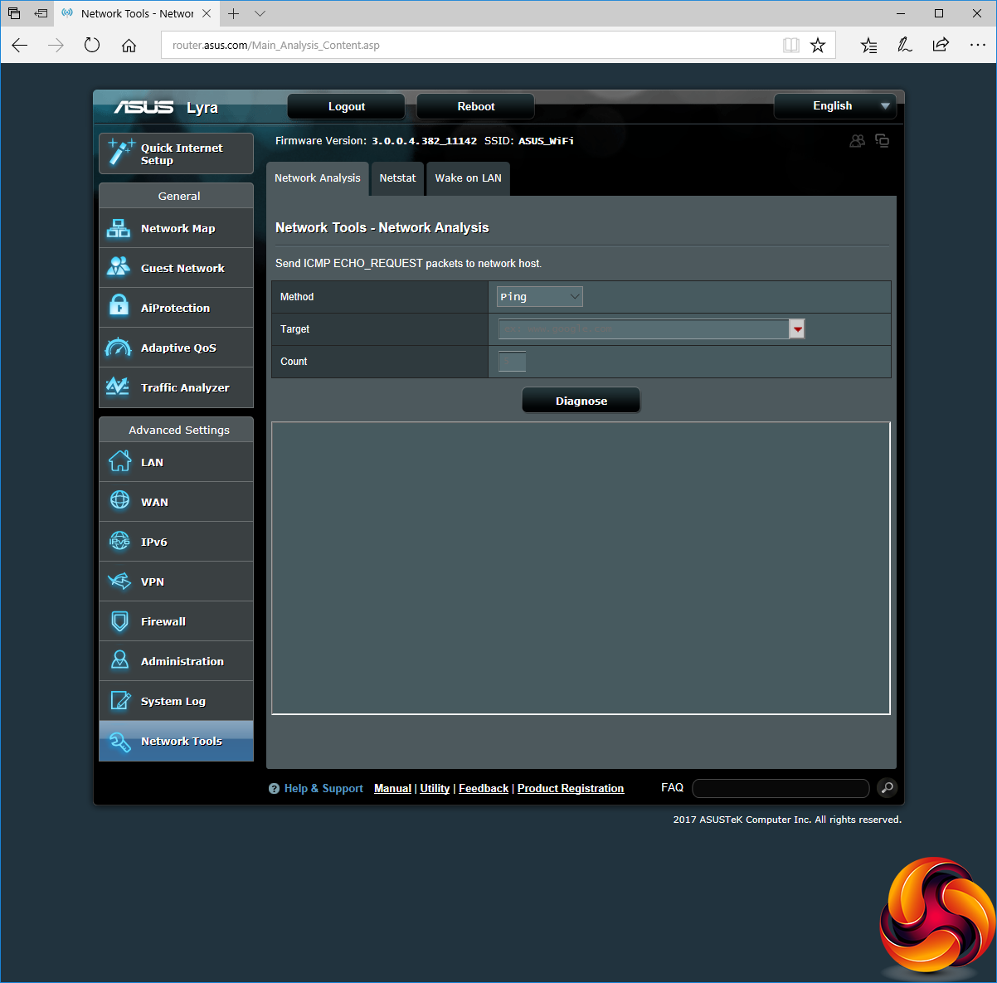
Task: Close the Network Tools browser tab
Action: (x=207, y=13)
